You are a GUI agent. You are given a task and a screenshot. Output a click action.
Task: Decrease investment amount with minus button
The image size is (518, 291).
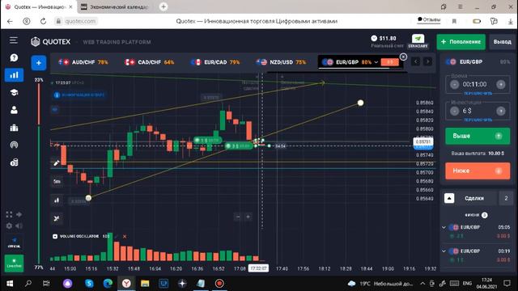pos(454,111)
